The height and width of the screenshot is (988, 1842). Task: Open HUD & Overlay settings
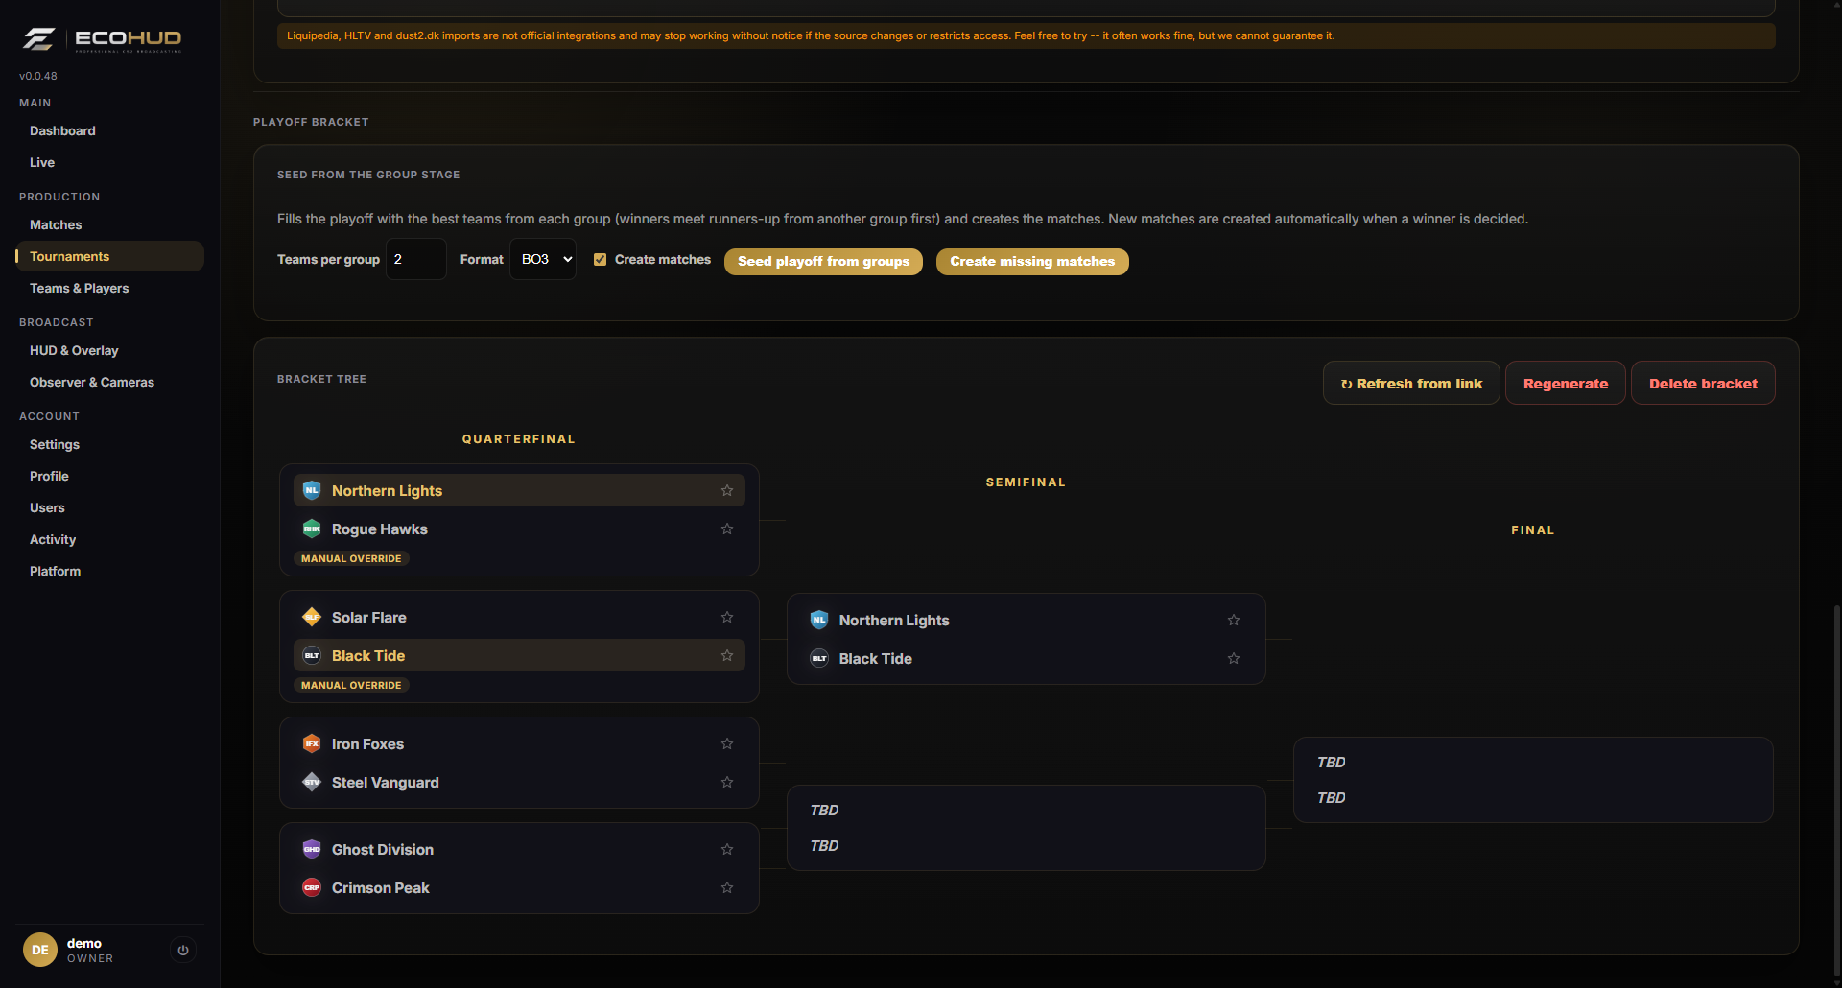click(74, 350)
